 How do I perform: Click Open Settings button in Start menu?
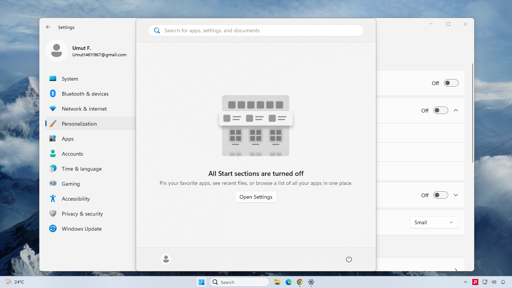click(256, 197)
